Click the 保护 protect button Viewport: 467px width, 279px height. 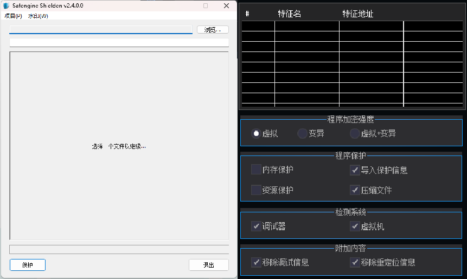coord(28,265)
